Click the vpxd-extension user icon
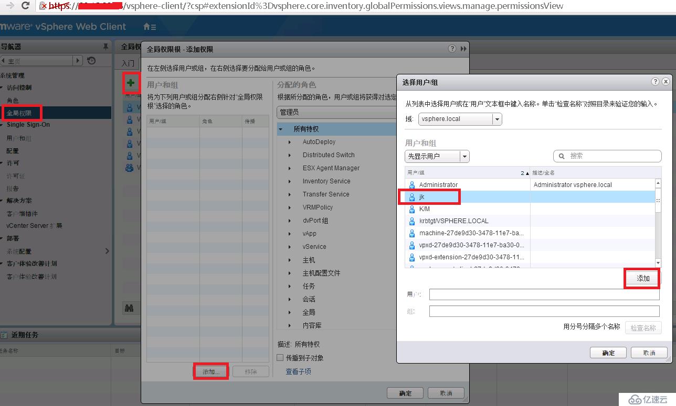The height and width of the screenshot is (406, 676). click(412, 257)
